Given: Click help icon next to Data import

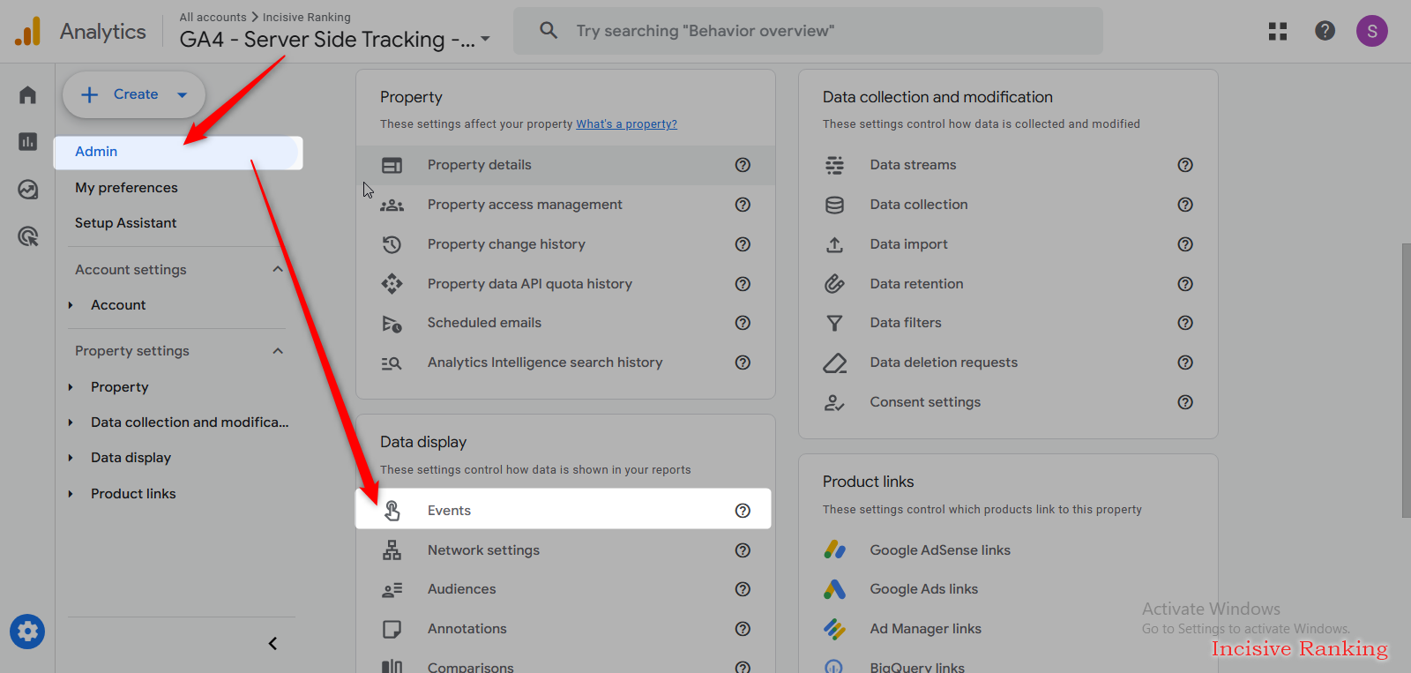Looking at the screenshot, I should click(x=1185, y=244).
